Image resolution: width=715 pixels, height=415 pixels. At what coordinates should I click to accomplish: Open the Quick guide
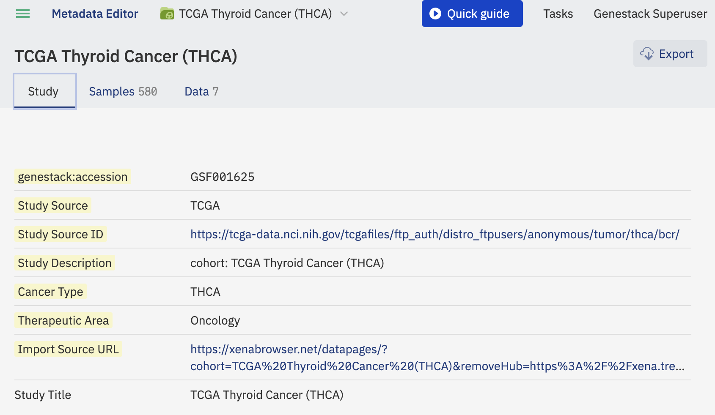click(x=472, y=14)
